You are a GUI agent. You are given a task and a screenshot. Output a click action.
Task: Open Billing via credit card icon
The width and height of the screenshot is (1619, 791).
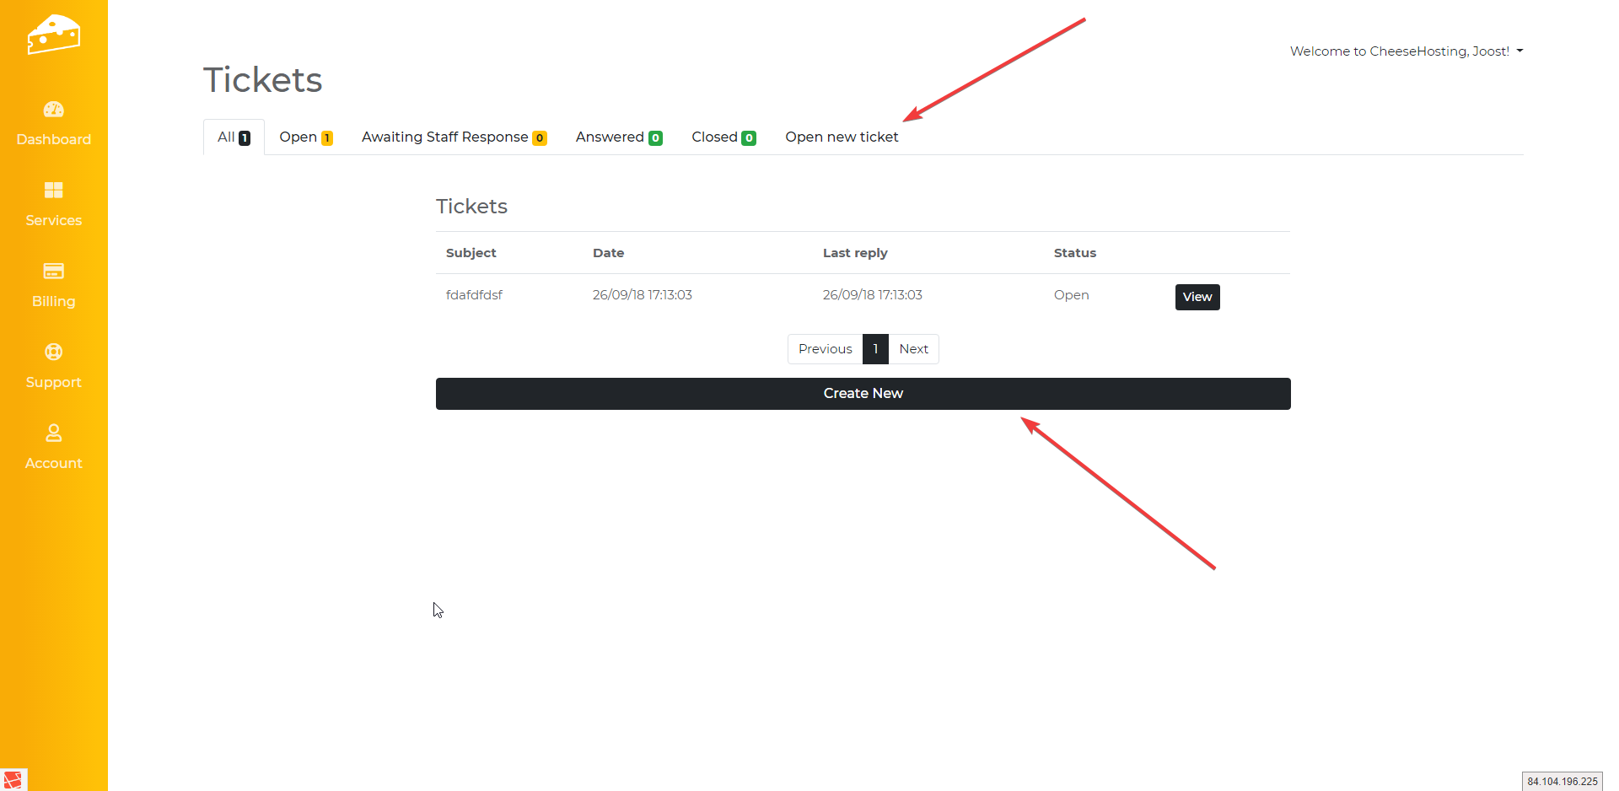pyautogui.click(x=53, y=272)
